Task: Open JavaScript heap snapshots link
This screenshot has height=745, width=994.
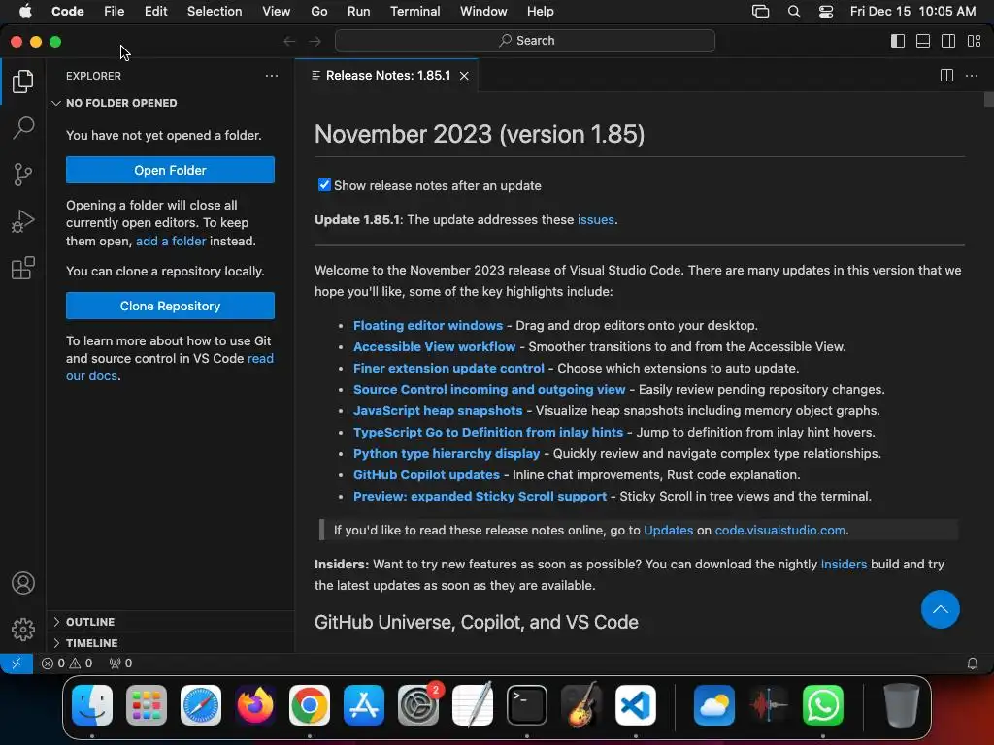Action: [438, 411]
